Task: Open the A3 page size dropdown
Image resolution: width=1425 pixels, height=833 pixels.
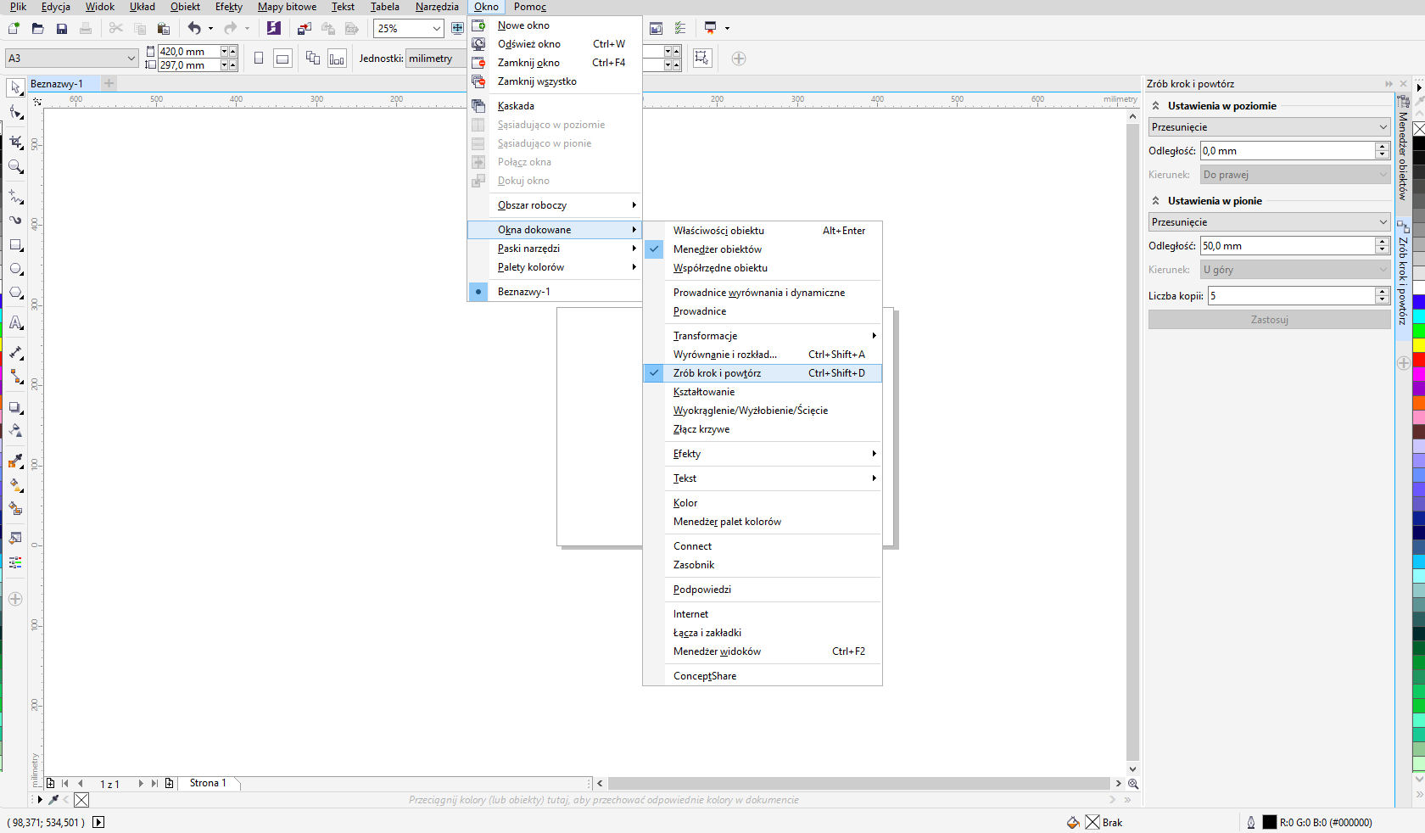Action: click(x=131, y=59)
